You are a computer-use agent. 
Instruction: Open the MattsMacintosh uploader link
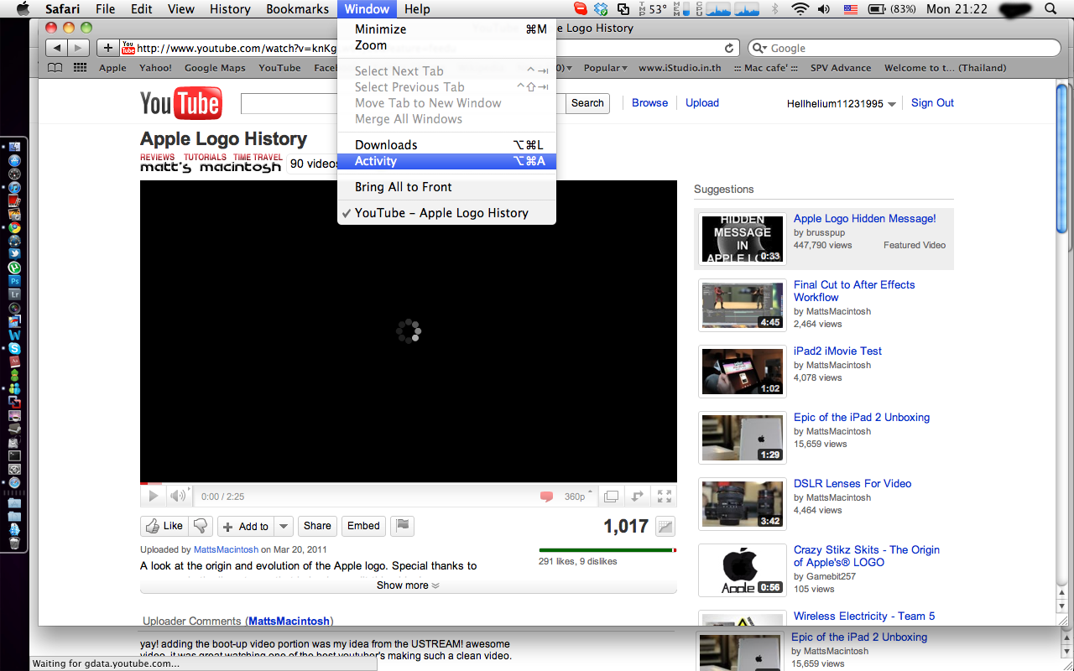227,549
